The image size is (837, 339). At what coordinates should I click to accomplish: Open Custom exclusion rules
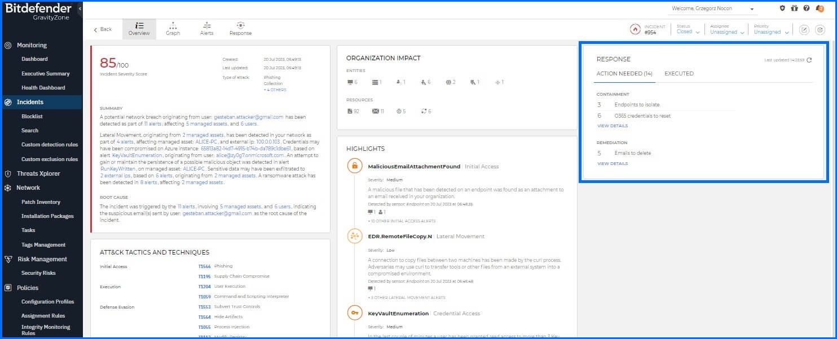tap(50, 159)
